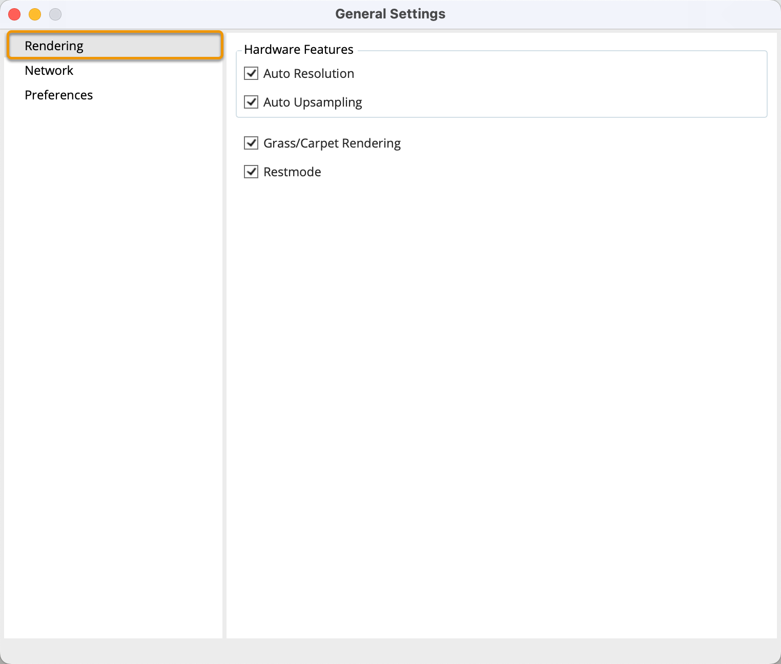
Task: Click the yellow minimize button
Action: tap(34, 14)
